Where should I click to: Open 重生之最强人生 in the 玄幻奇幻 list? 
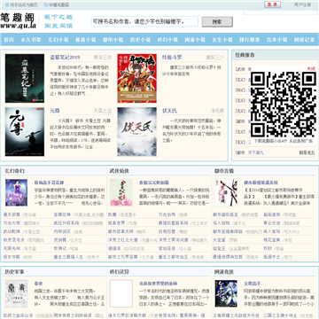point(68,257)
